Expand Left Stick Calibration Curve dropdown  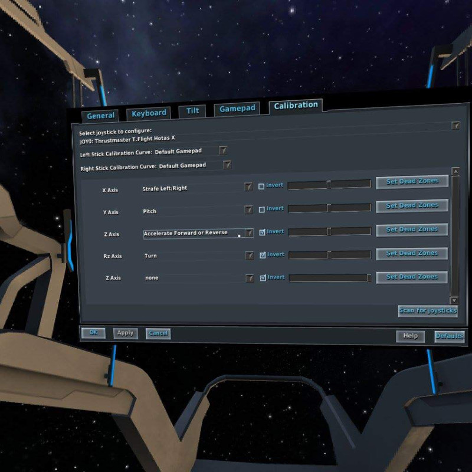point(223,150)
